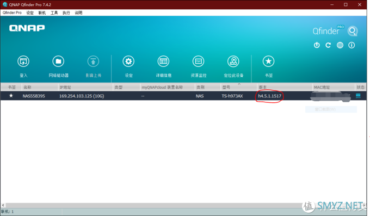Open the Network Drives (网络驱动器) tool

[x=58, y=61]
